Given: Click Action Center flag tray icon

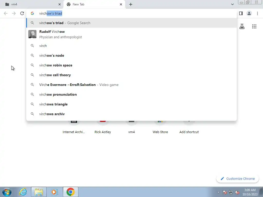Looking at the screenshot, I should [225, 192].
